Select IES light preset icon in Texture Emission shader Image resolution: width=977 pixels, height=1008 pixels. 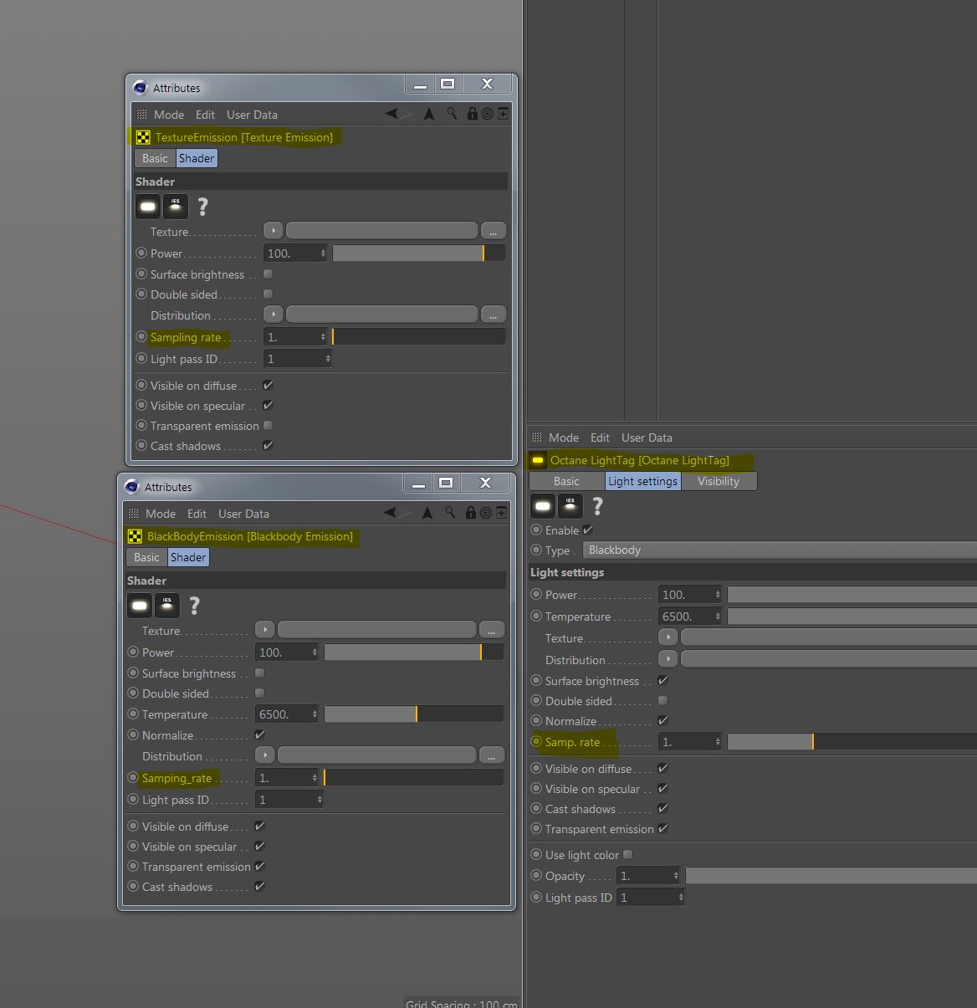[176, 206]
